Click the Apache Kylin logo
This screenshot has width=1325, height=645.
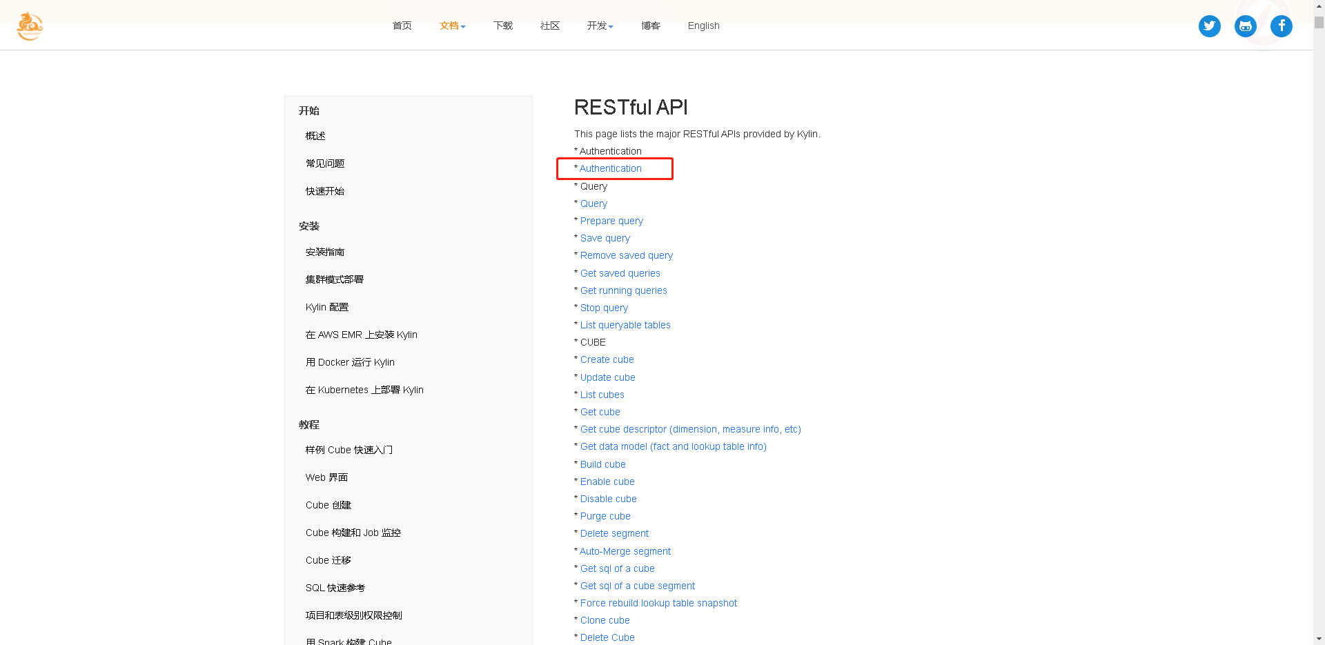[28, 26]
